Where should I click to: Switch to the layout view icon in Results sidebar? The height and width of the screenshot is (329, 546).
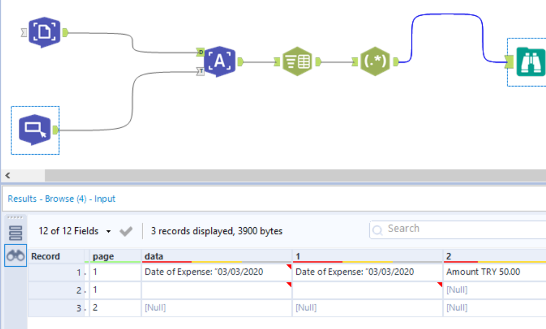(x=15, y=232)
